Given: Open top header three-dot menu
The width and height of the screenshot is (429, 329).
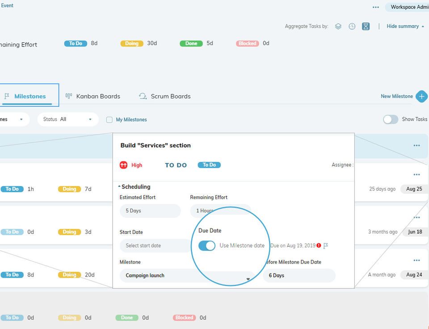Looking at the screenshot, I should (x=376, y=8).
